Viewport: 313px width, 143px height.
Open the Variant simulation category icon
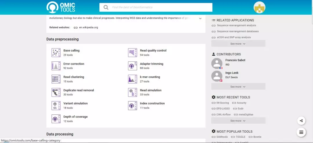56,106
